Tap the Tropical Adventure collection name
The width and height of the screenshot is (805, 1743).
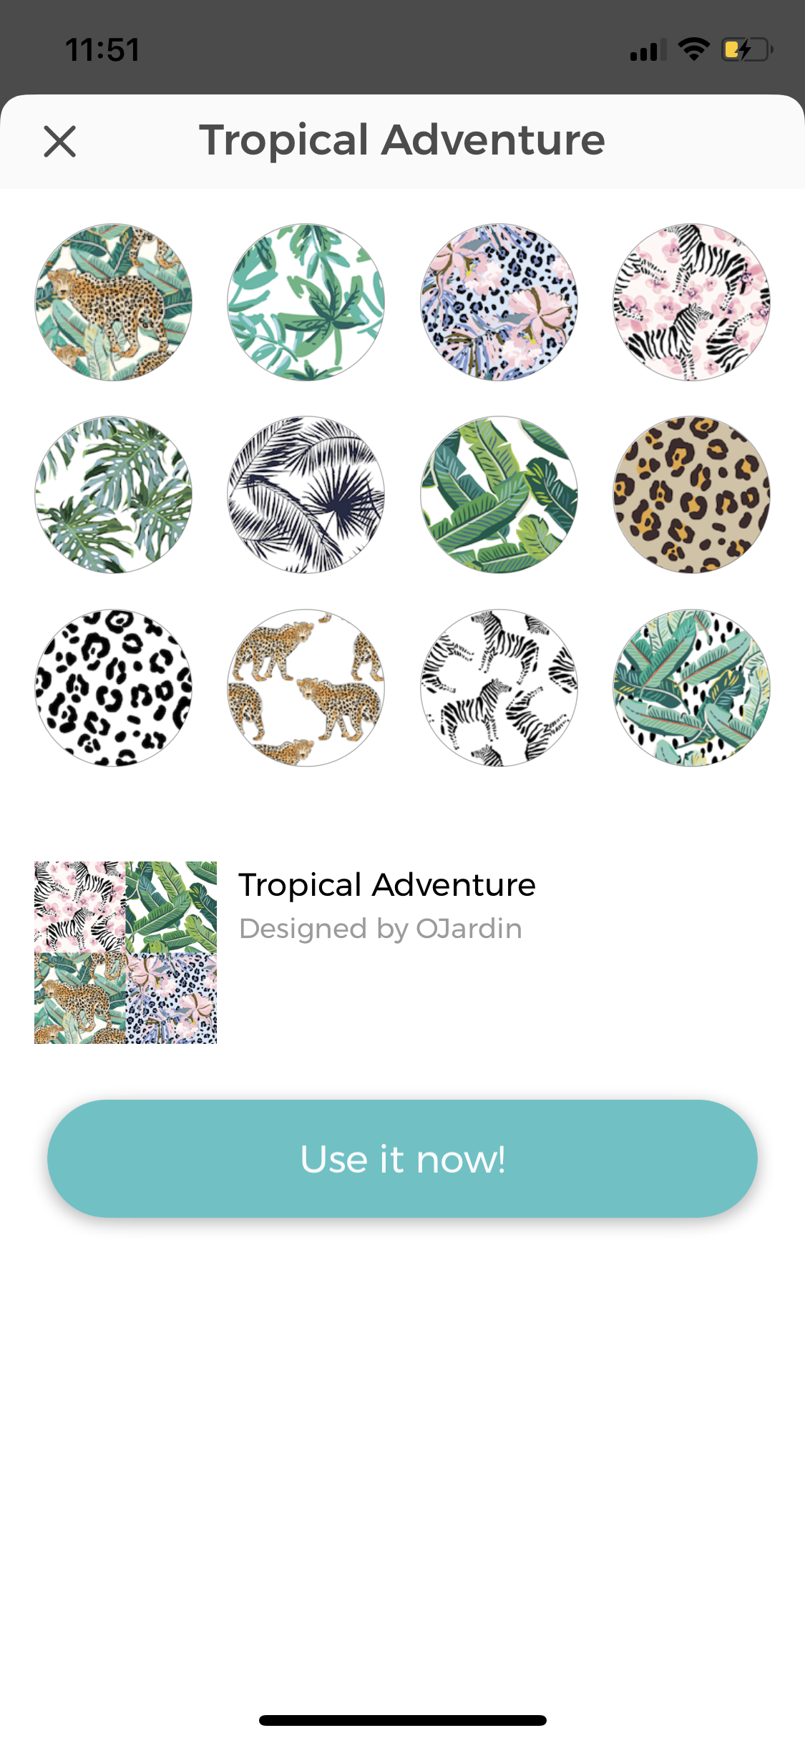387,886
